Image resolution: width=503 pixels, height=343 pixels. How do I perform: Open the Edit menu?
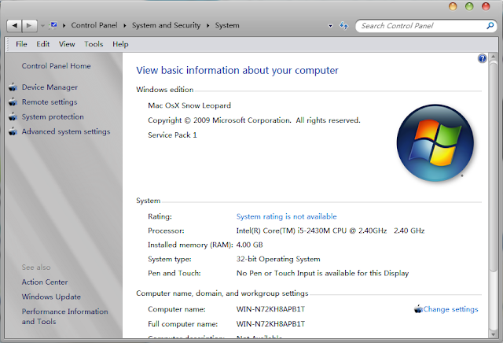click(x=43, y=44)
